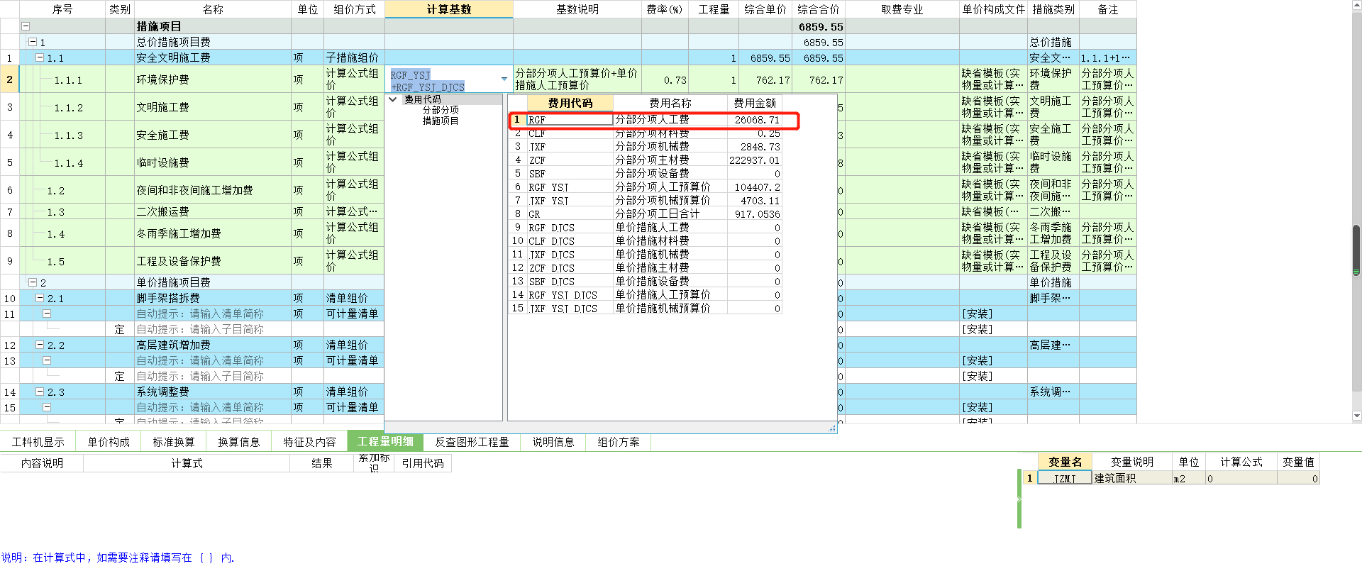The image size is (1362, 571).
Task: Click the 取费专业 column header
Action: [x=902, y=9]
